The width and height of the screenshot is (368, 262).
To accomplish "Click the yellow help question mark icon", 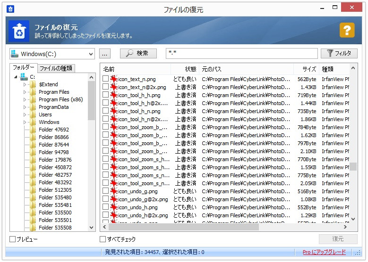I will click(x=347, y=31).
